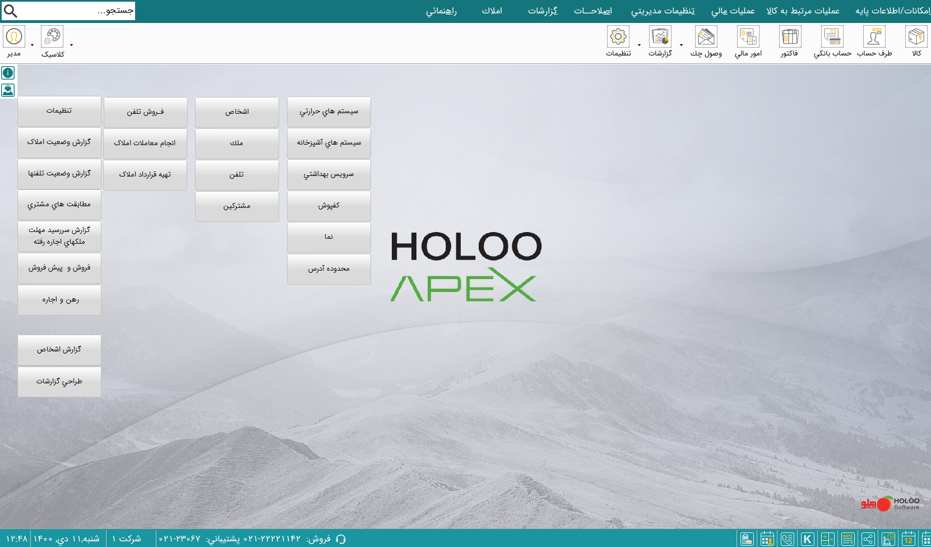Open the راهنمائي help menu
This screenshot has width=931, height=547.
click(441, 11)
